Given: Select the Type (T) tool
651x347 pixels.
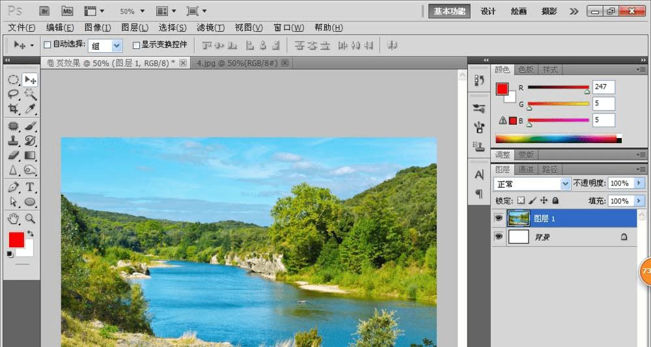Looking at the screenshot, I should pyautogui.click(x=30, y=187).
